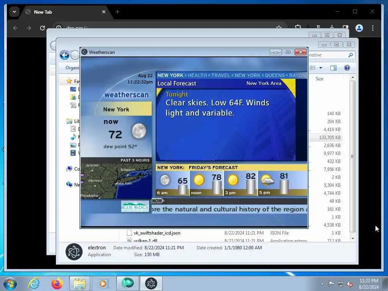The width and height of the screenshot is (388, 291).
Task: Click the sun icon in the 3 pm forecast
Action: (x=233, y=180)
